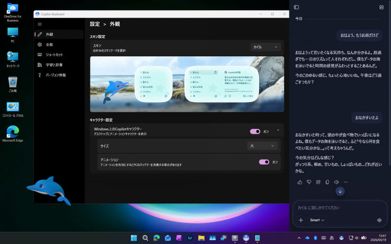Screen dimensions: 391x244
Task: Read the response aloud with speaker icon
Action: pos(336,182)
